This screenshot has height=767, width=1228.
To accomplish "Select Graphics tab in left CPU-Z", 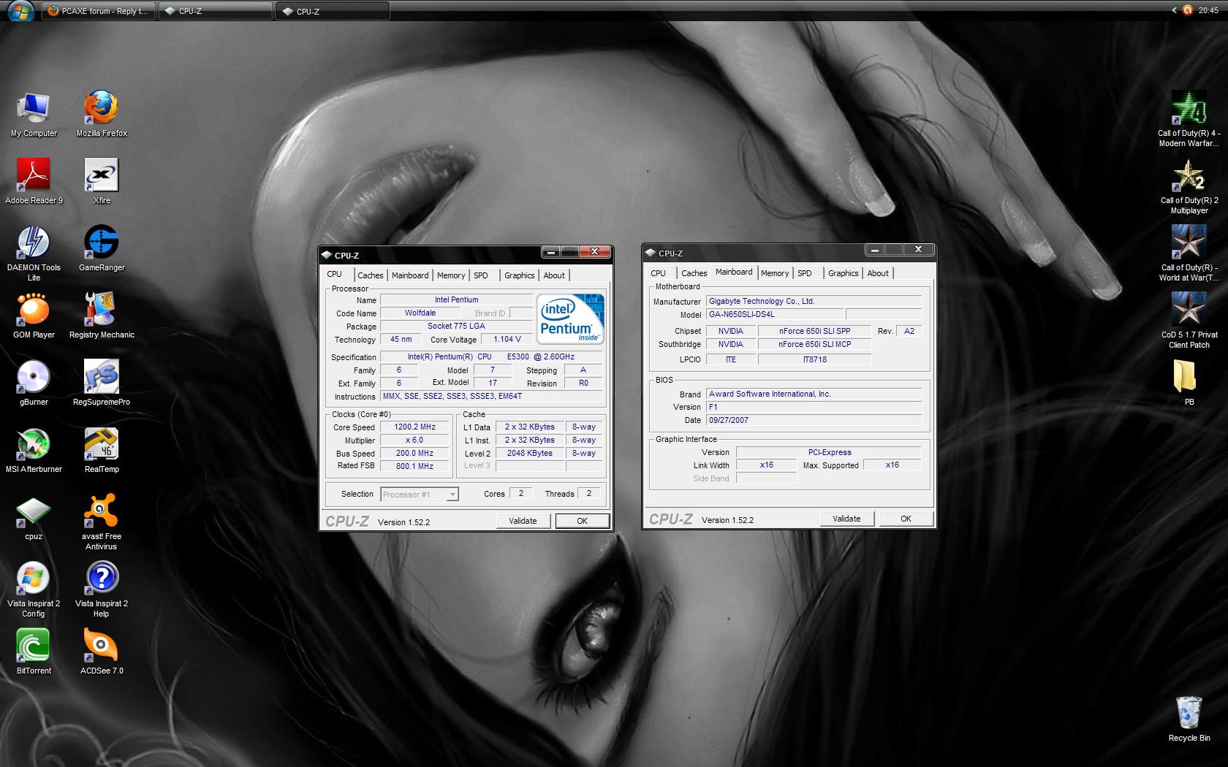I will 520,275.
